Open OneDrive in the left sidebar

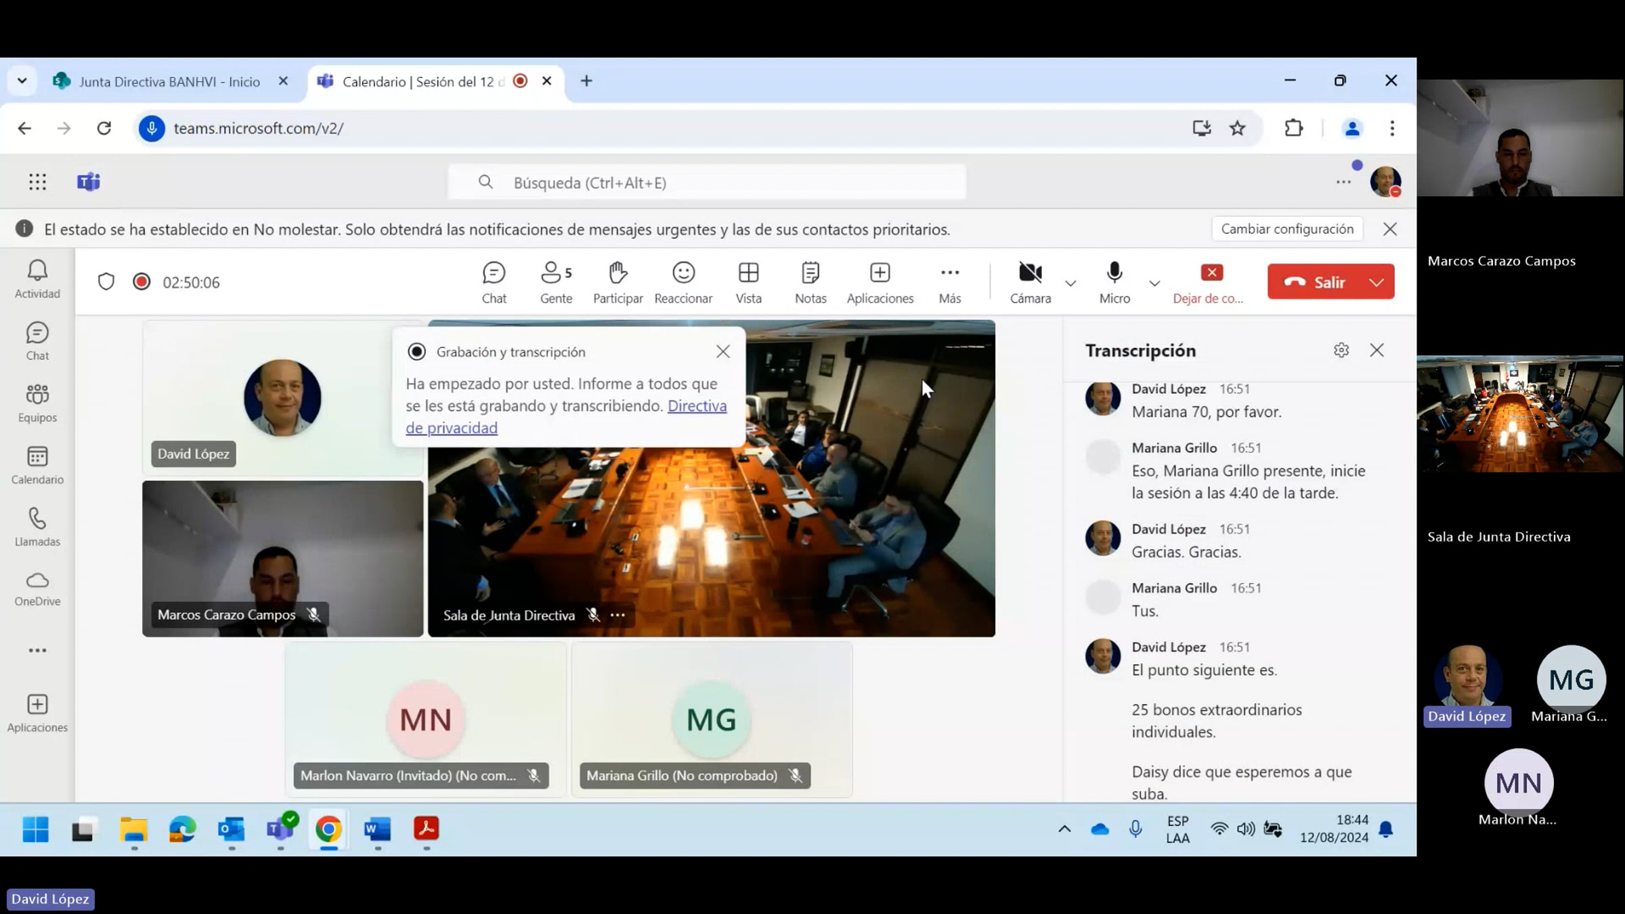coord(37,588)
